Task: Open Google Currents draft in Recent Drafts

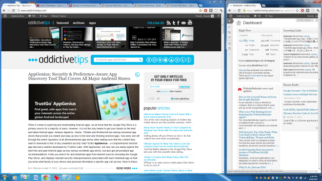Action: (x=300, y=93)
